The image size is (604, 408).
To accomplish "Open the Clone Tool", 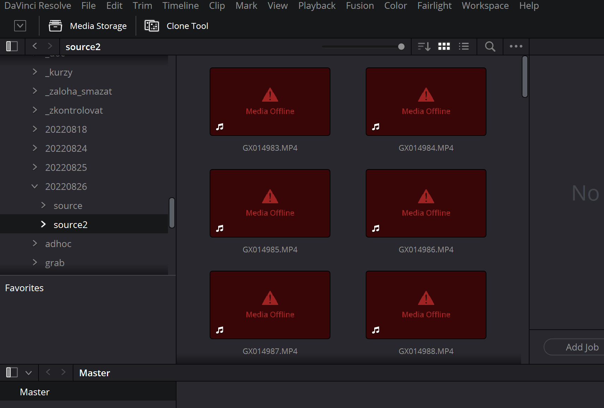I will tap(177, 26).
